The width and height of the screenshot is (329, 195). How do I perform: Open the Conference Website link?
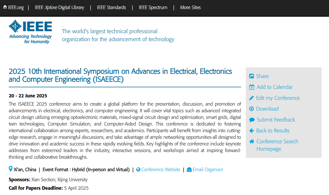[161, 170]
